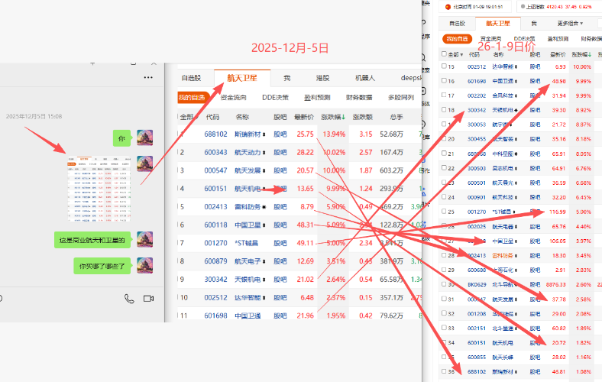Expand the 更多组合 dropdown
The image size is (602, 382).
tap(570, 24)
